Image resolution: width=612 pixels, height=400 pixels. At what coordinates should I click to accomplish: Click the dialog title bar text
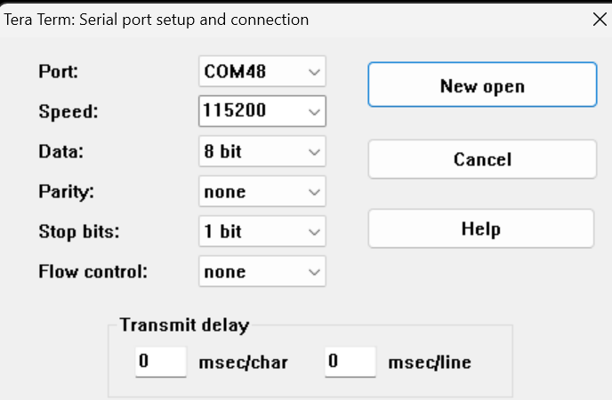tap(157, 20)
